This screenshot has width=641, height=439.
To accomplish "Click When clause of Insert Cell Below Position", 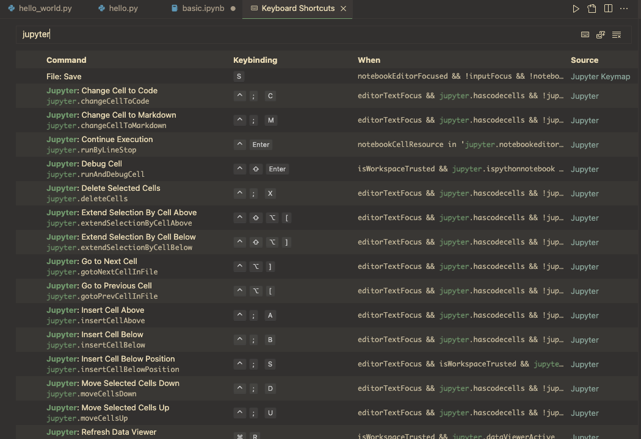I will 460,364.
